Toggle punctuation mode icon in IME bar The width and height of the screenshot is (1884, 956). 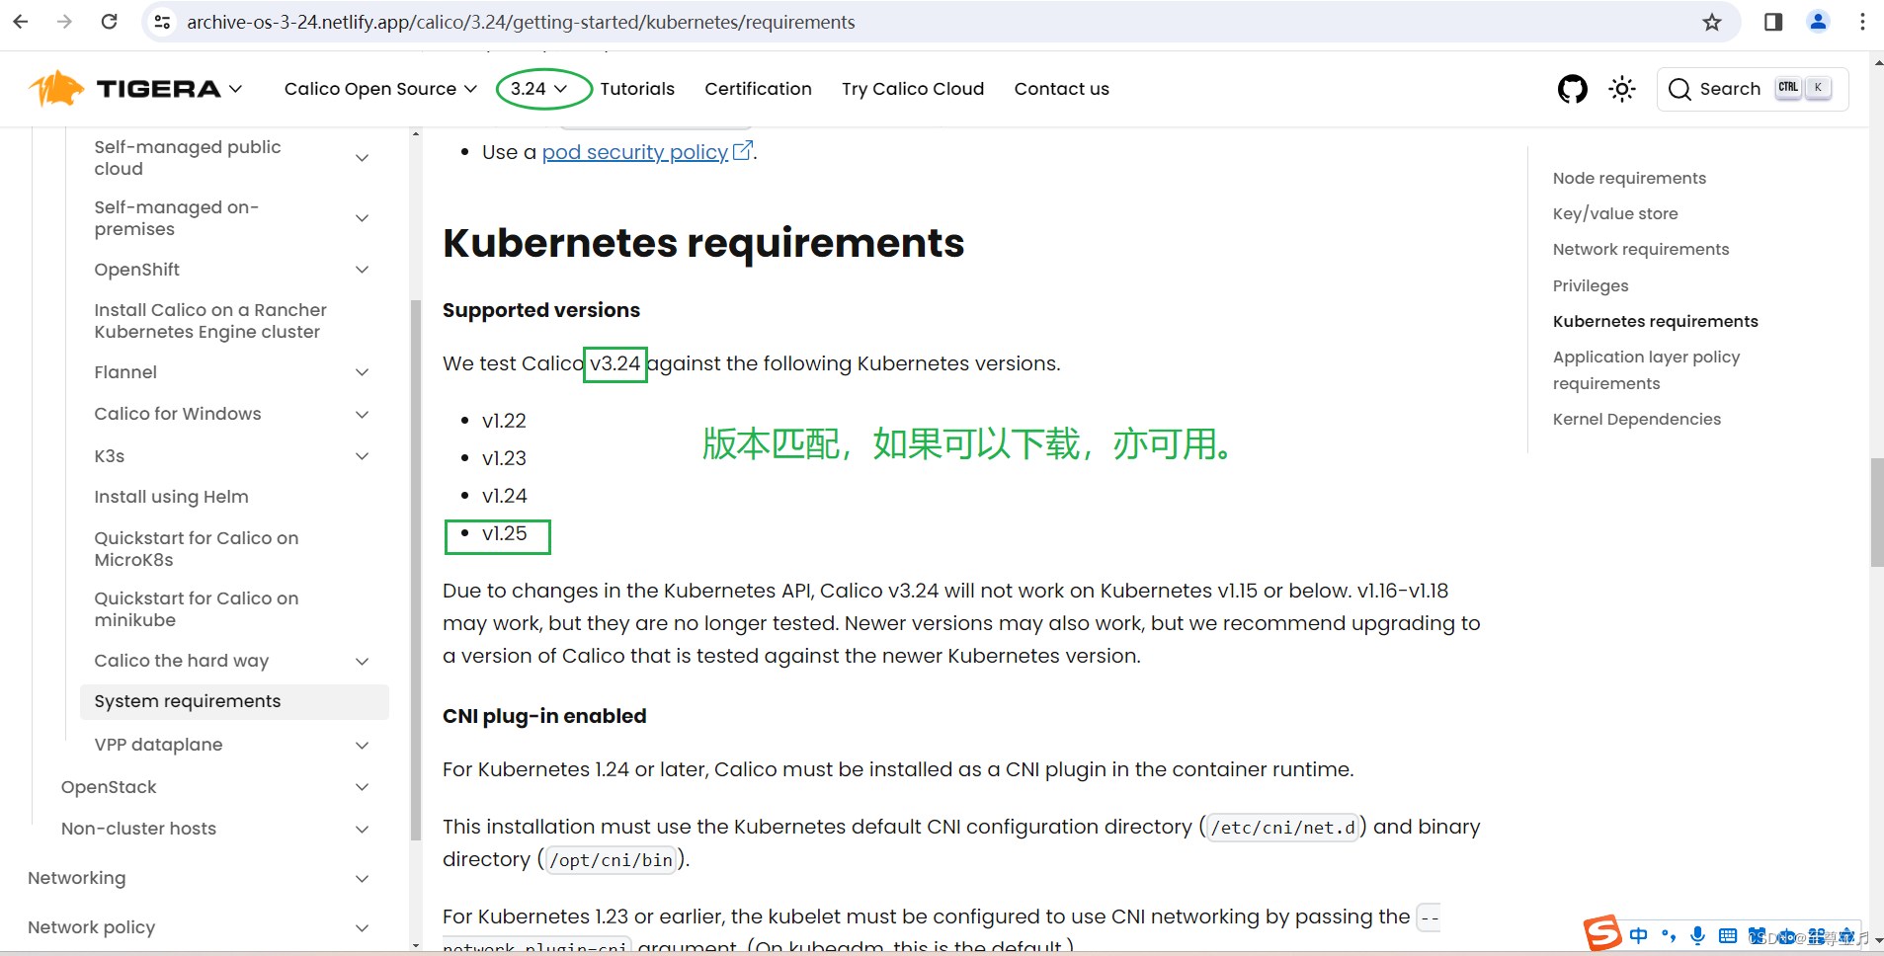tap(1669, 935)
